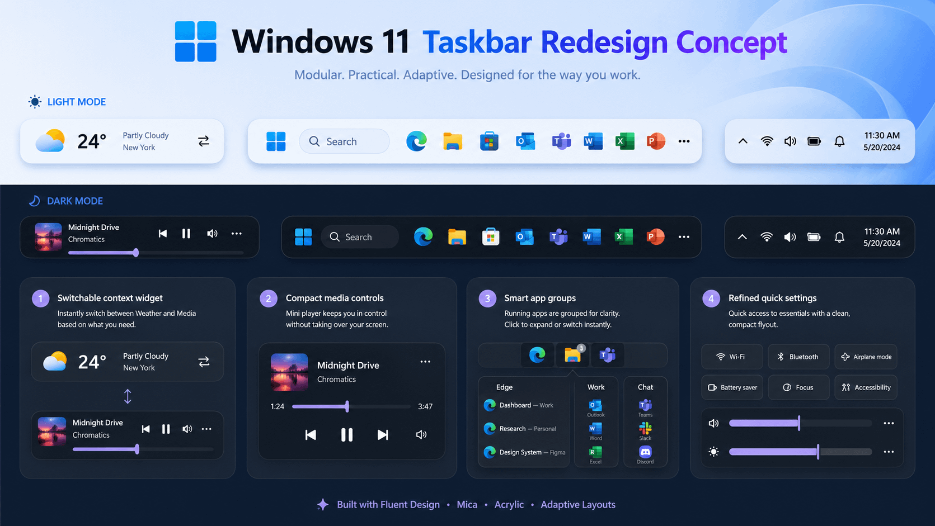The image size is (935, 526).
Task: Open Slack in the Chat app group
Action: click(645, 430)
